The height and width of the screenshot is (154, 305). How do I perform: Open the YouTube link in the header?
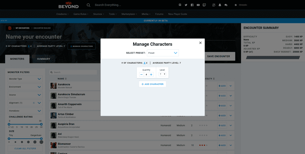pyautogui.click(x=198, y=5)
